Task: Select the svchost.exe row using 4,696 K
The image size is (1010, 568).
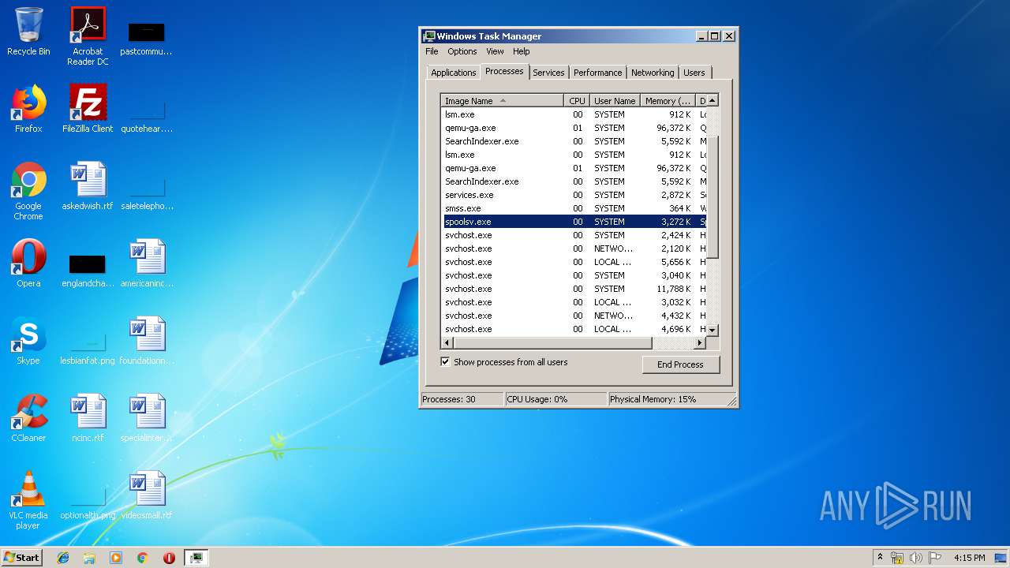Action: pos(574,329)
